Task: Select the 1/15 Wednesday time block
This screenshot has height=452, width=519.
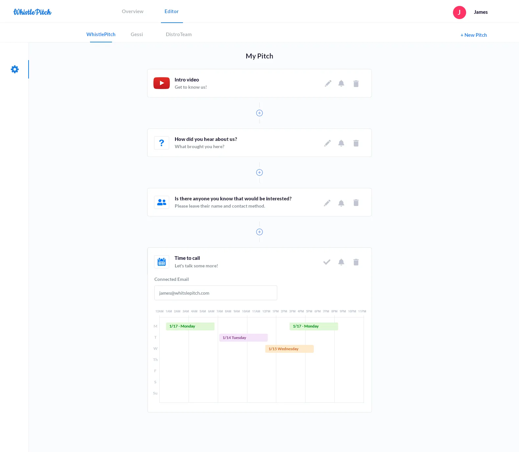Action: click(289, 349)
